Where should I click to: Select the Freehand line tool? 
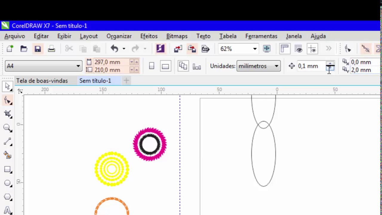(x=7, y=142)
